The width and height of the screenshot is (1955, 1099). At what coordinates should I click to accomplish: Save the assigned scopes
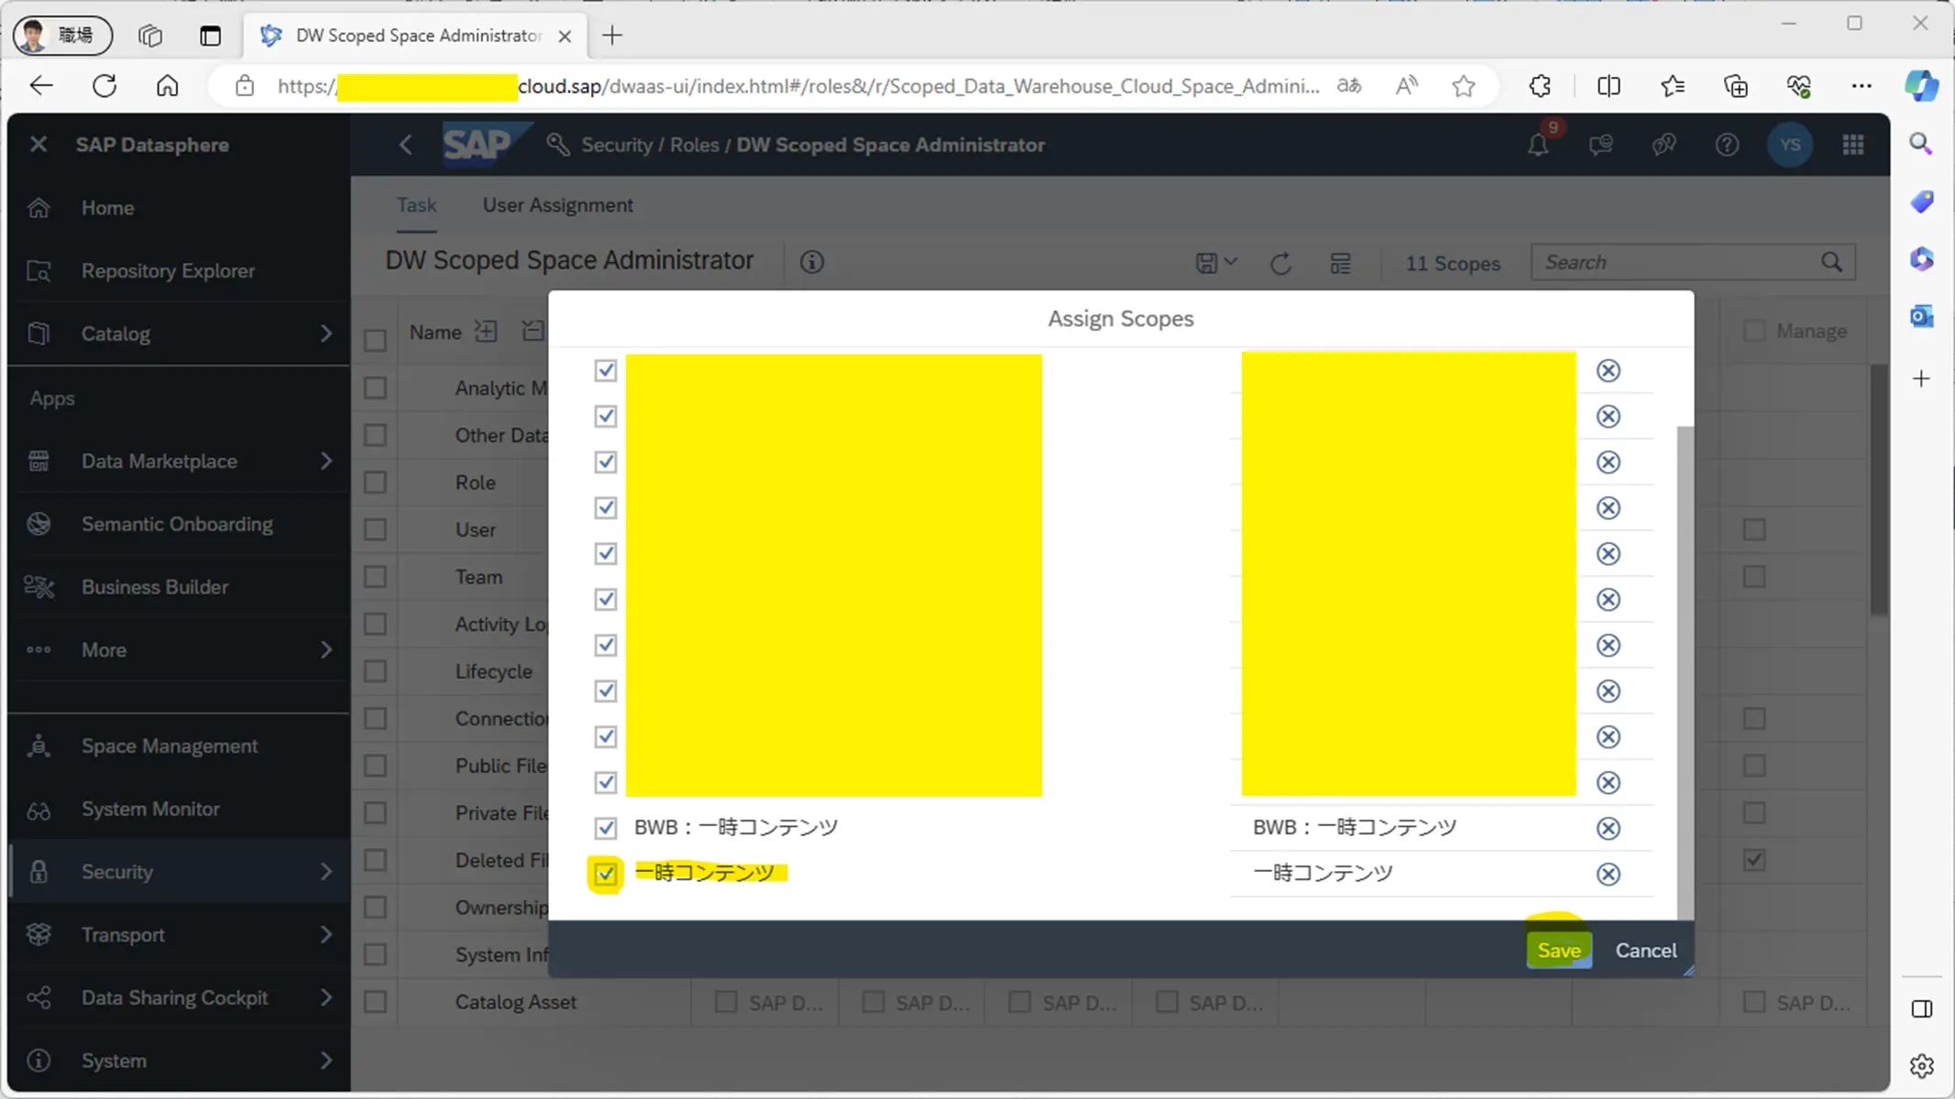1558,951
